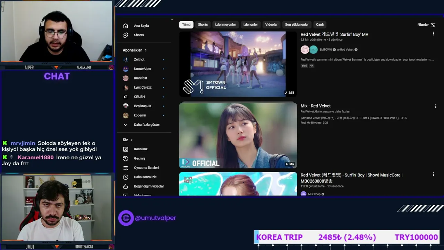
Task: Select the Tümü filter chip
Action: (x=186, y=25)
